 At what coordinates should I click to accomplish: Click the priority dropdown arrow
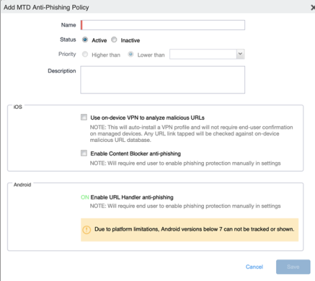click(240, 54)
